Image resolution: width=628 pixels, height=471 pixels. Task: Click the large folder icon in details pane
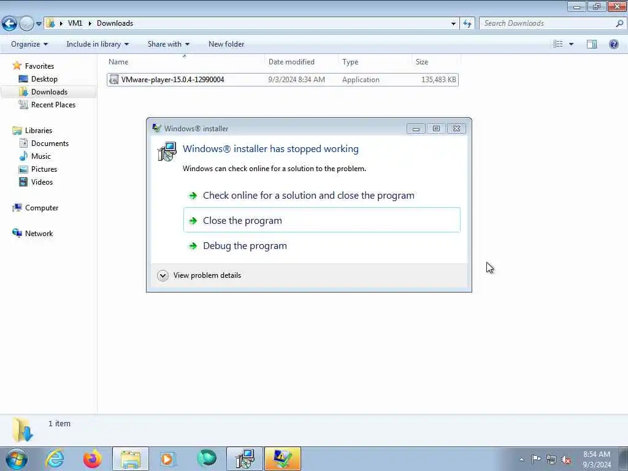click(23, 429)
